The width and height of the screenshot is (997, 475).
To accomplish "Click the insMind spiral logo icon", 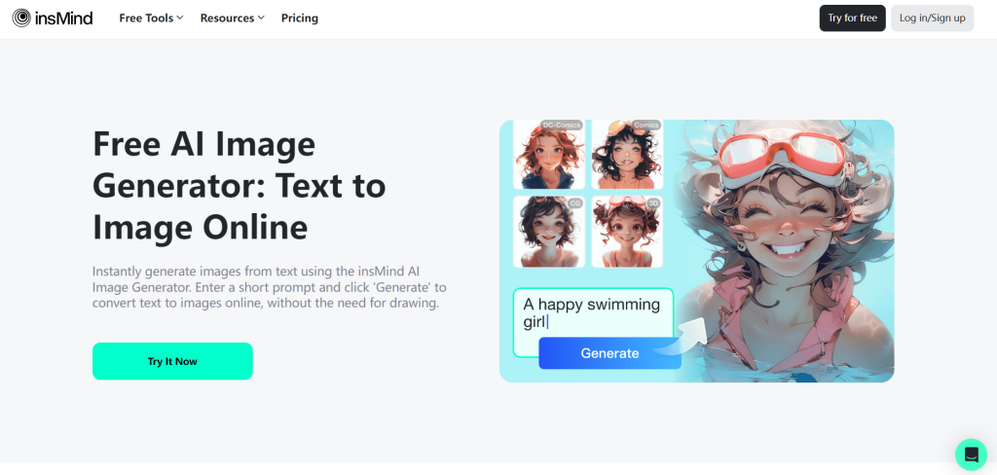I will (x=21, y=18).
